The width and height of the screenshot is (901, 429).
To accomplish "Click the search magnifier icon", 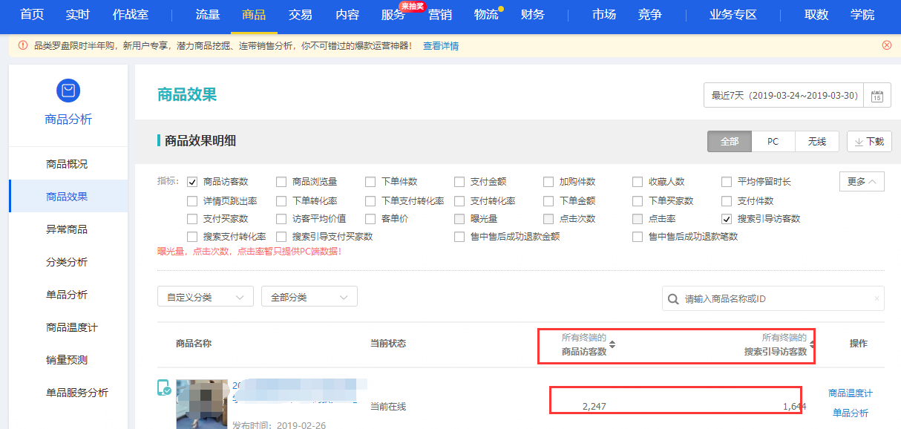I will click(673, 299).
